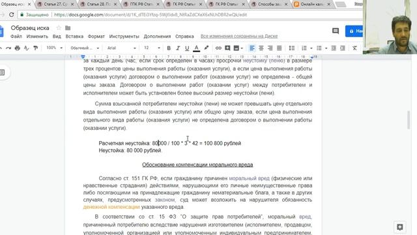
Task: Center align the text
Action: click(261, 48)
